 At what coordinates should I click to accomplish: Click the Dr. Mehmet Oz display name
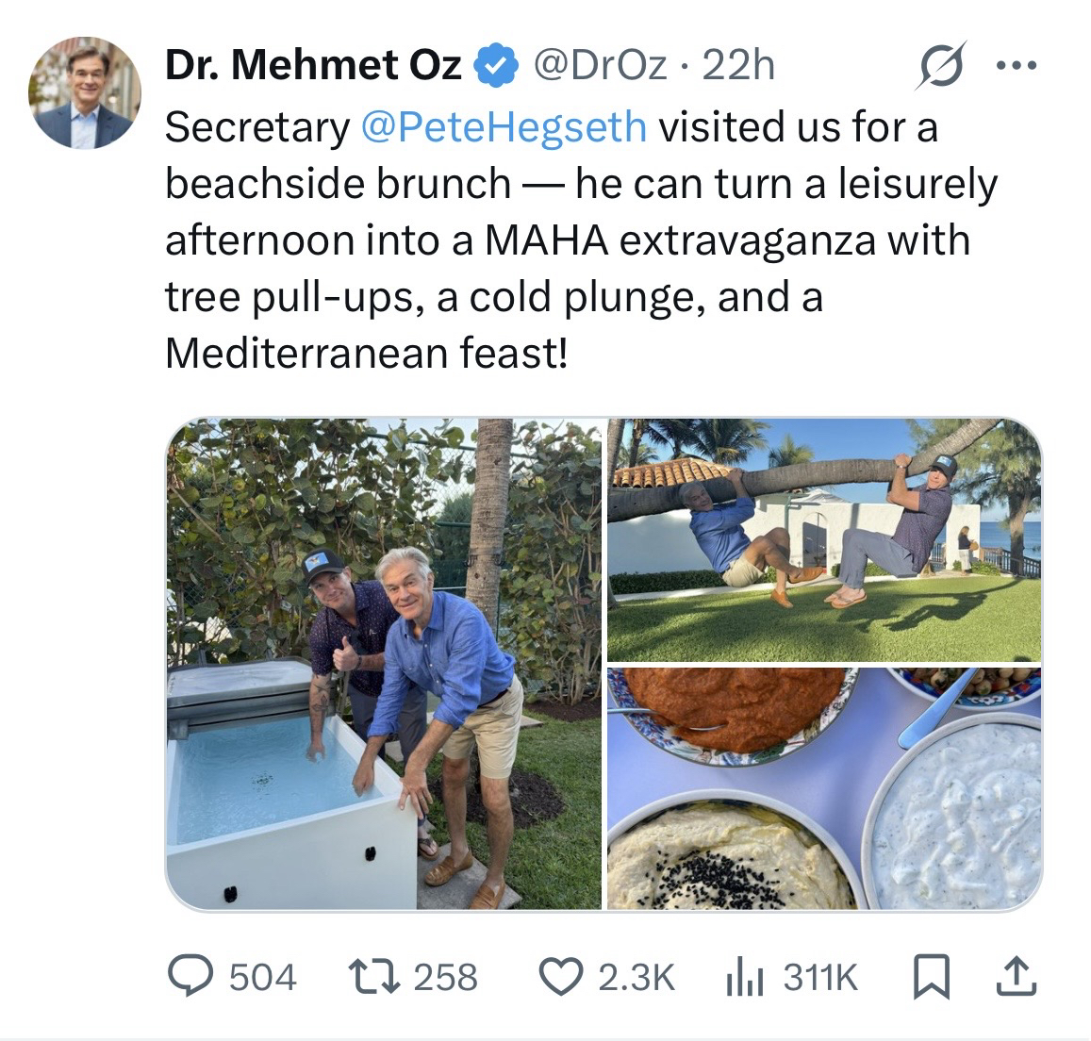[x=314, y=66]
